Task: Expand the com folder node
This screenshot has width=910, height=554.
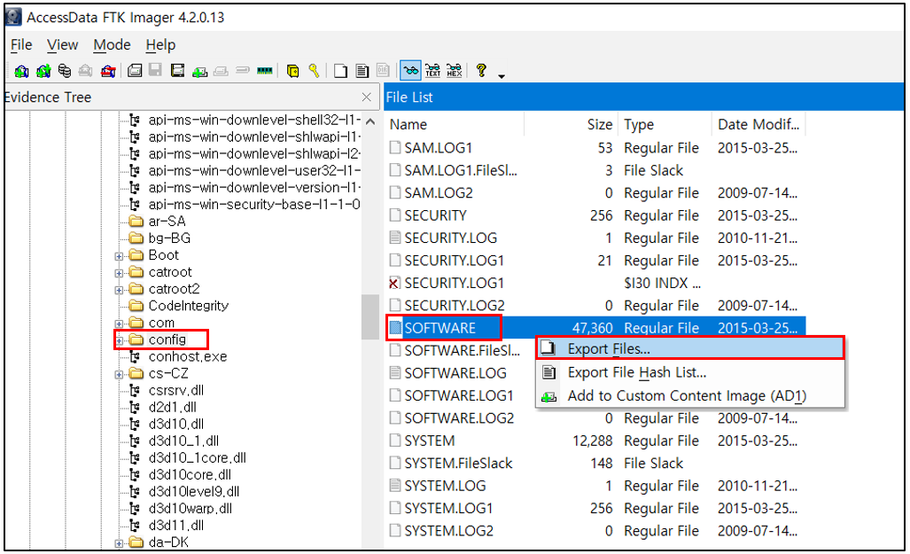Action: pyautogui.click(x=119, y=324)
